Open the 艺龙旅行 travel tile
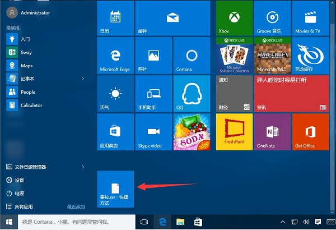The width and height of the screenshot is (336, 230). click(310, 56)
